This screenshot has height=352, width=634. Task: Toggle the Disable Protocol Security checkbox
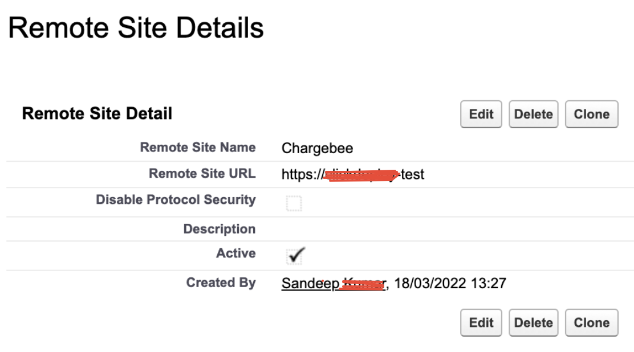(294, 203)
